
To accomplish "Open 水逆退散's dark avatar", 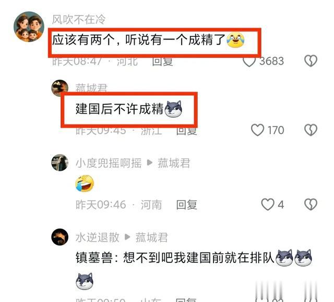I will click(x=60, y=237).
